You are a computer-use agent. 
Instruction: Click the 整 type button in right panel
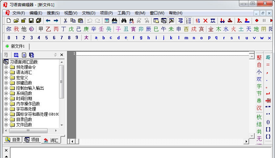coord(259,57)
